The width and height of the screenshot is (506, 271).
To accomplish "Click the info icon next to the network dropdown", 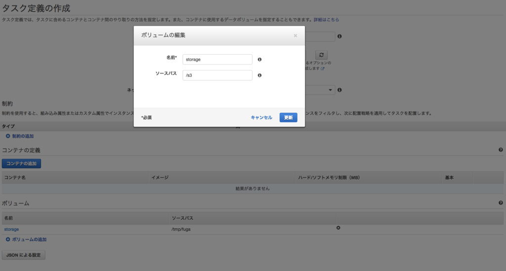I will click(339, 90).
